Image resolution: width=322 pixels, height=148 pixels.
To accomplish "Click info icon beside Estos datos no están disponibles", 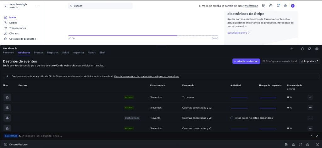I will [232, 118].
